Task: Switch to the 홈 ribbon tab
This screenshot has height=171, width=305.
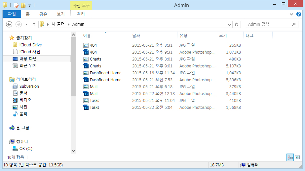Action: pos(28,14)
